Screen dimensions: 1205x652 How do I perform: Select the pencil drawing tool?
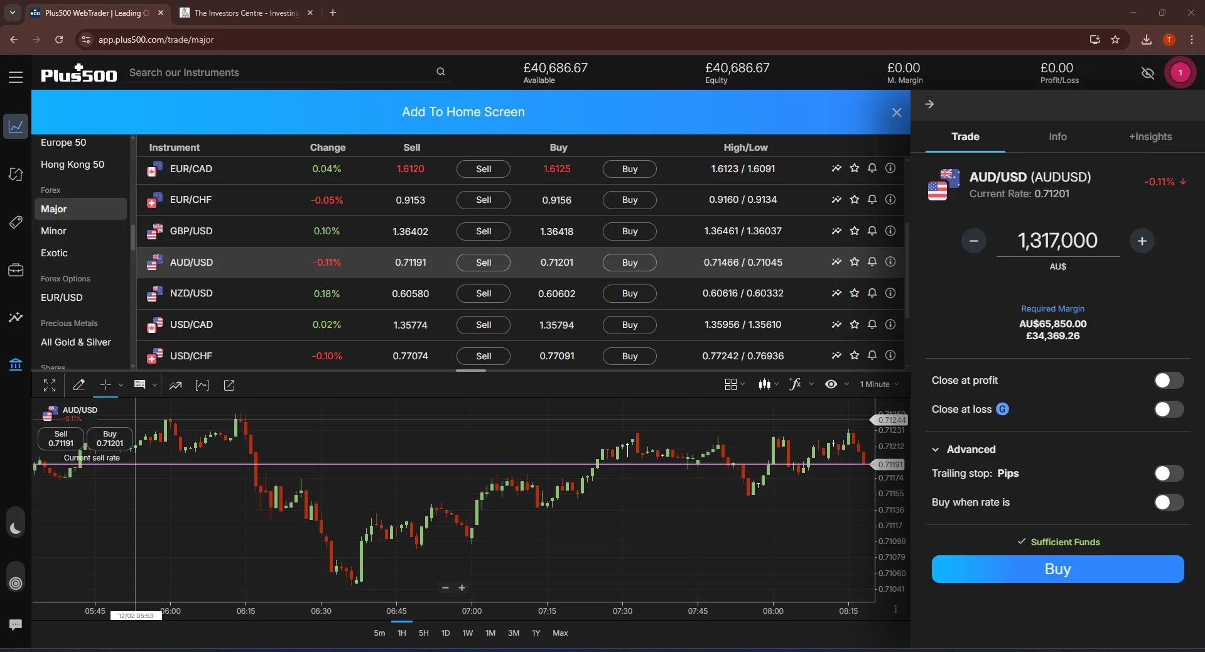pyautogui.click(x=79, y=385)
